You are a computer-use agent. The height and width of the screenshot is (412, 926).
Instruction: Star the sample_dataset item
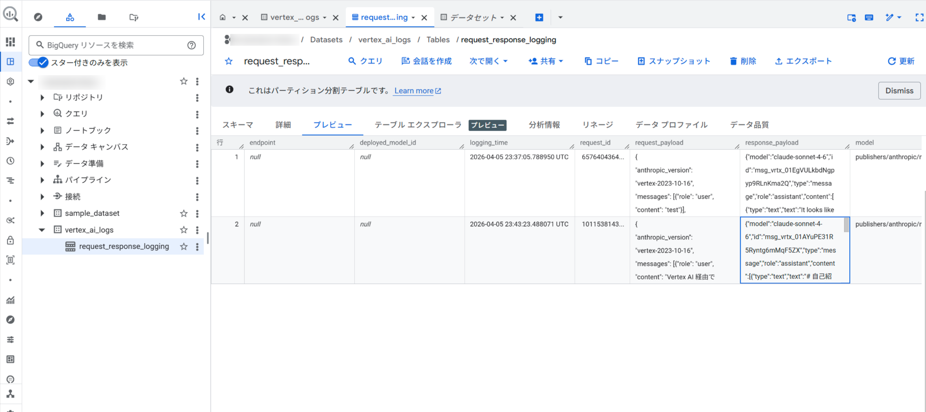tap(184, 213)
